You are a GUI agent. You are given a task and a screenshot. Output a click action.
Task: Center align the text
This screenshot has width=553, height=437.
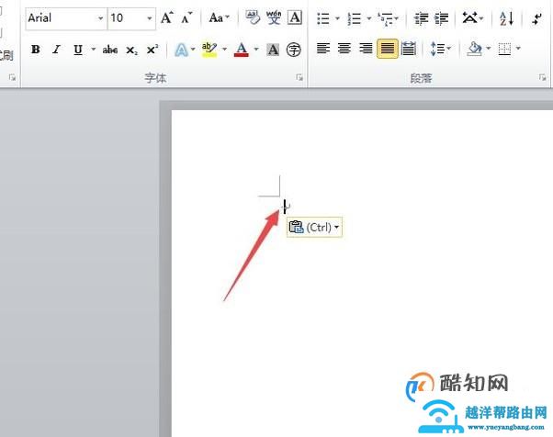(x=344, y=49)
